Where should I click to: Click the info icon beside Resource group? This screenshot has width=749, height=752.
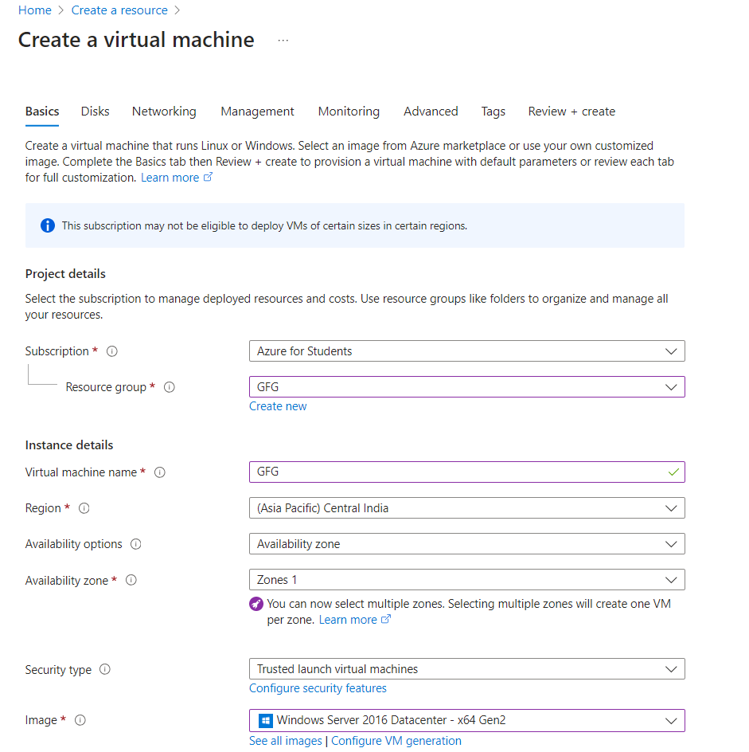click(x=169, y=387)
